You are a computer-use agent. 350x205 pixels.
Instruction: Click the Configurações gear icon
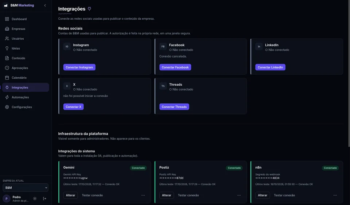[x=7, y=107]
